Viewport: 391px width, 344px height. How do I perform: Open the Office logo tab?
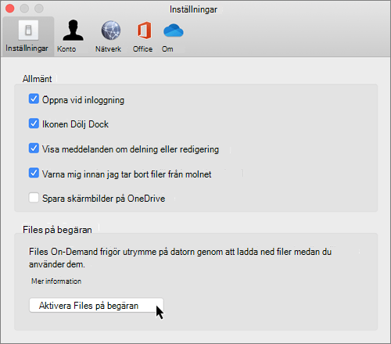tap(143, 36)
